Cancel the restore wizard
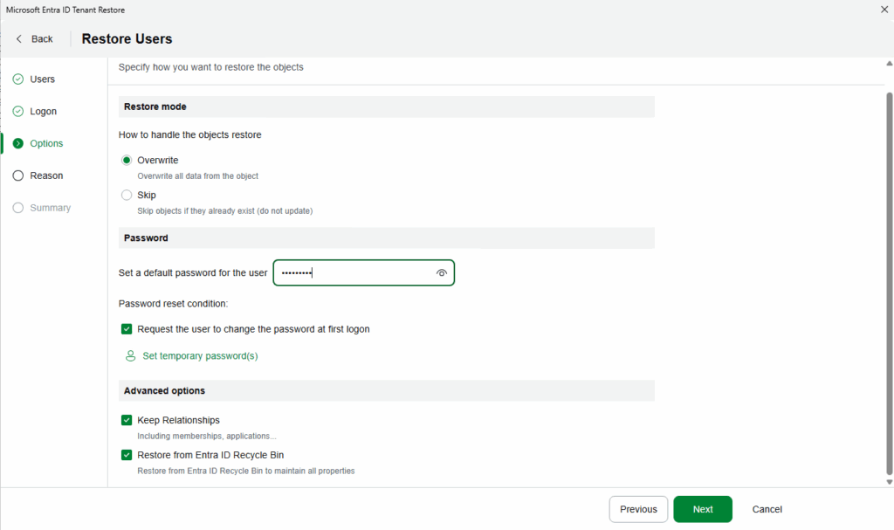This screenshot has height=530, width=894. [x=767, y=509]
